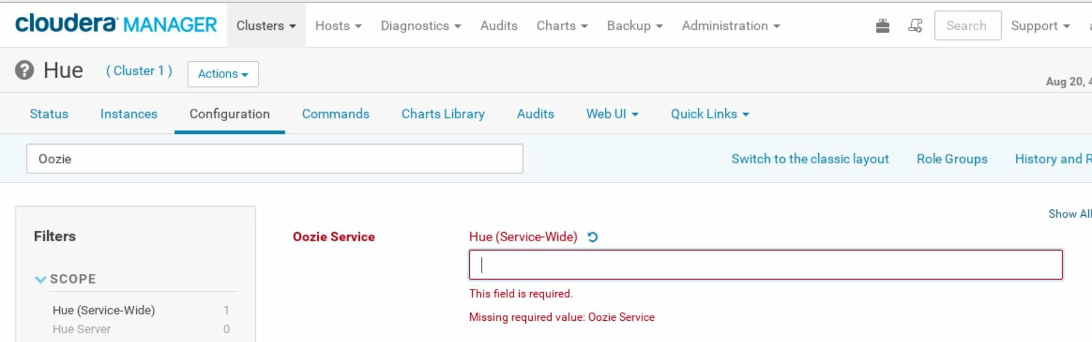Click the Hue (Service-Wide) property heading
1092x342 pixels.
tap(523, 237)
